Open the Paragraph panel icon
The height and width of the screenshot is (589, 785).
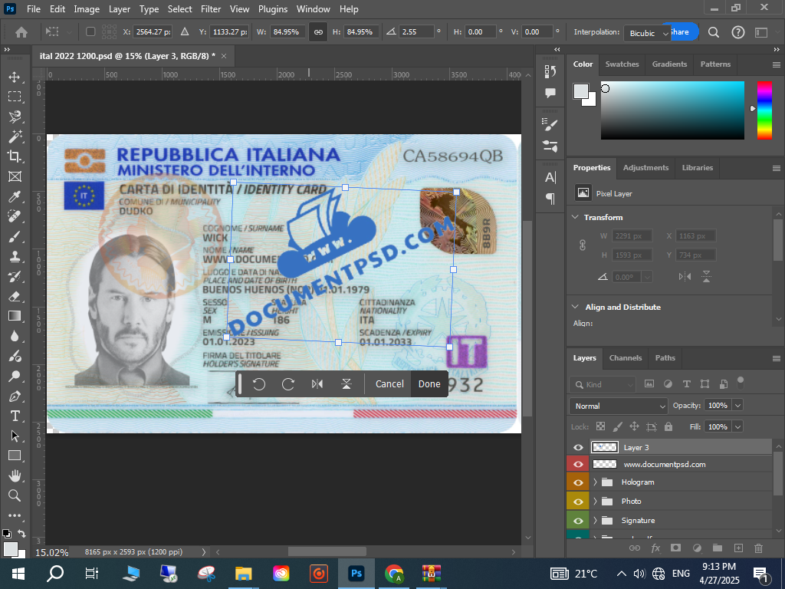coord(550,199)
